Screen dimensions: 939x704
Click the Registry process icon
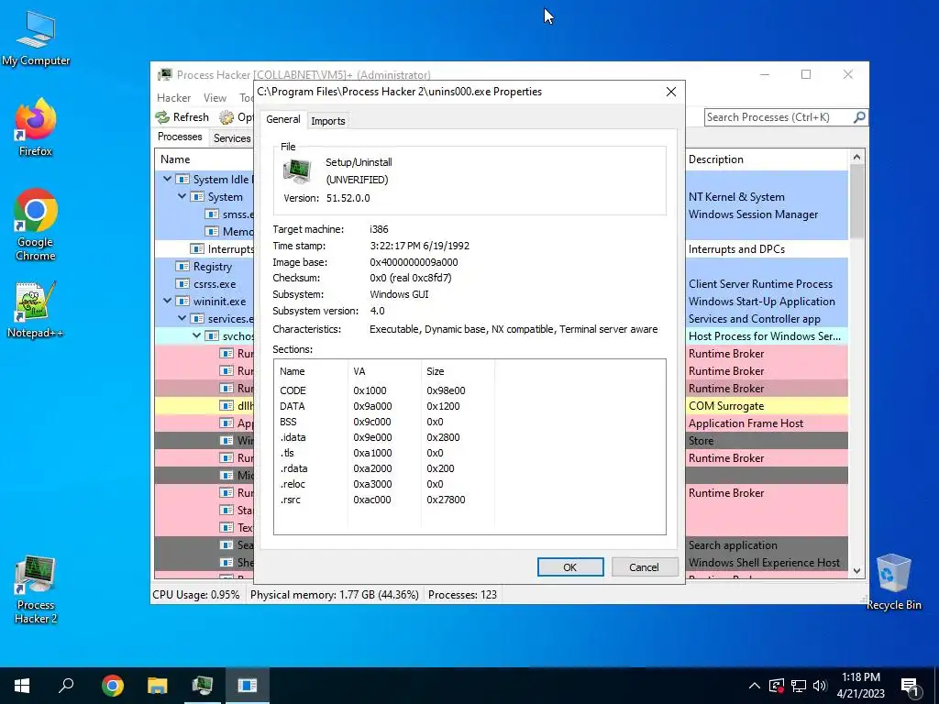(182, 267)
